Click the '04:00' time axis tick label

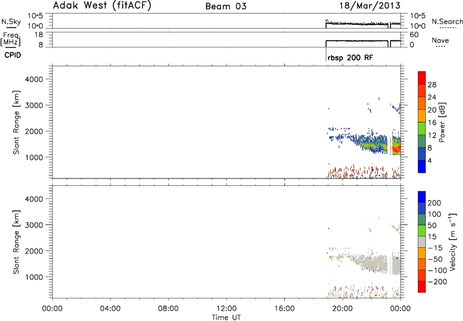pos(110,309)
